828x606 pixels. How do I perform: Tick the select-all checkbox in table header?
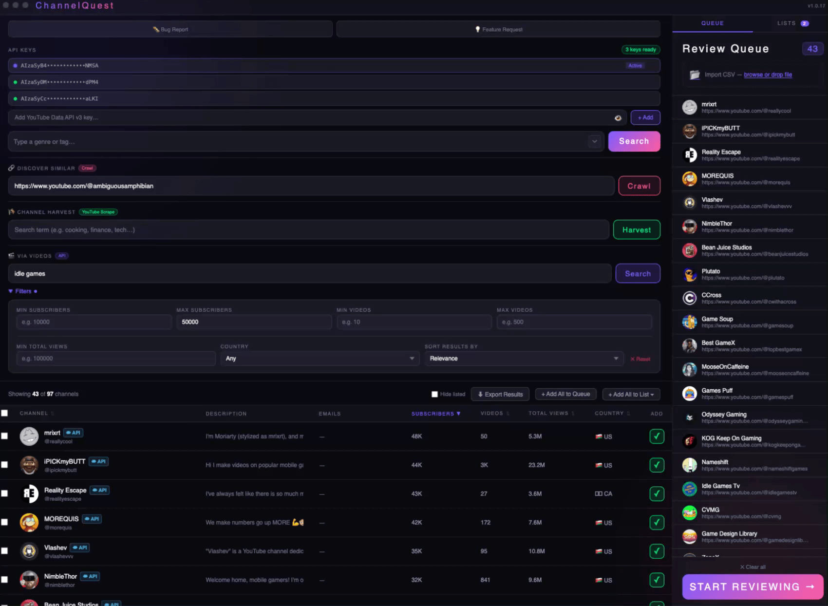coord(4,413)
